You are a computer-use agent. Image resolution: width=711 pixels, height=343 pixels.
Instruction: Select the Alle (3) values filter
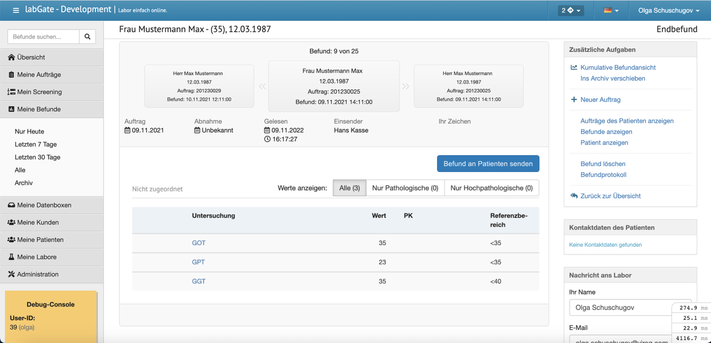click(349, 188)
